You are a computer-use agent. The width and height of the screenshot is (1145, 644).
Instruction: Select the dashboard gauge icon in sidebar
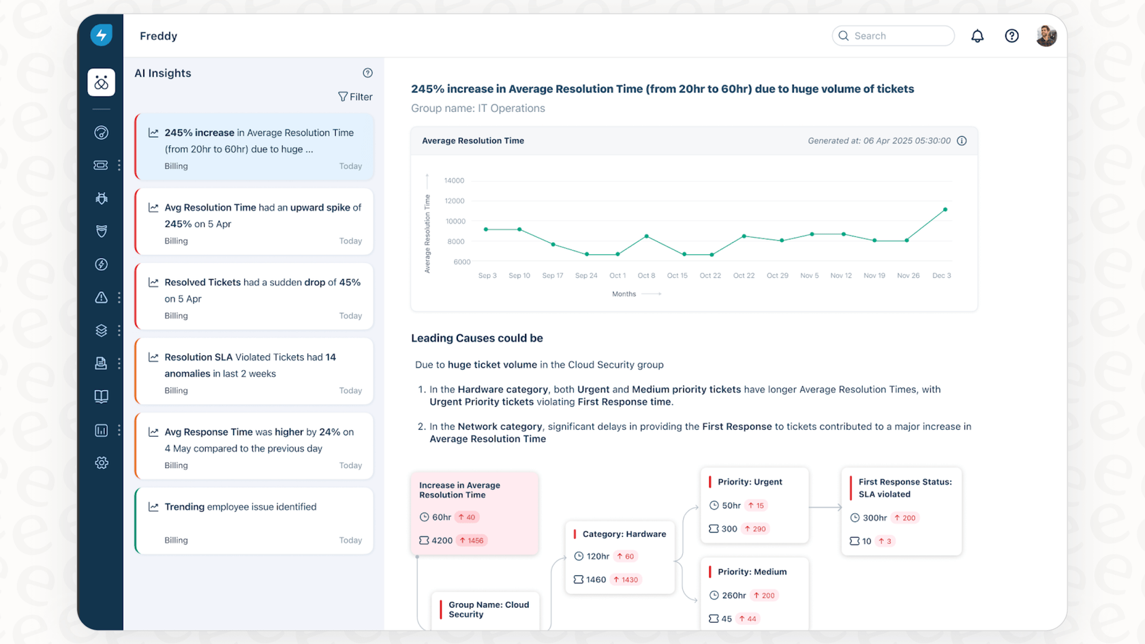tap(101, 132)
